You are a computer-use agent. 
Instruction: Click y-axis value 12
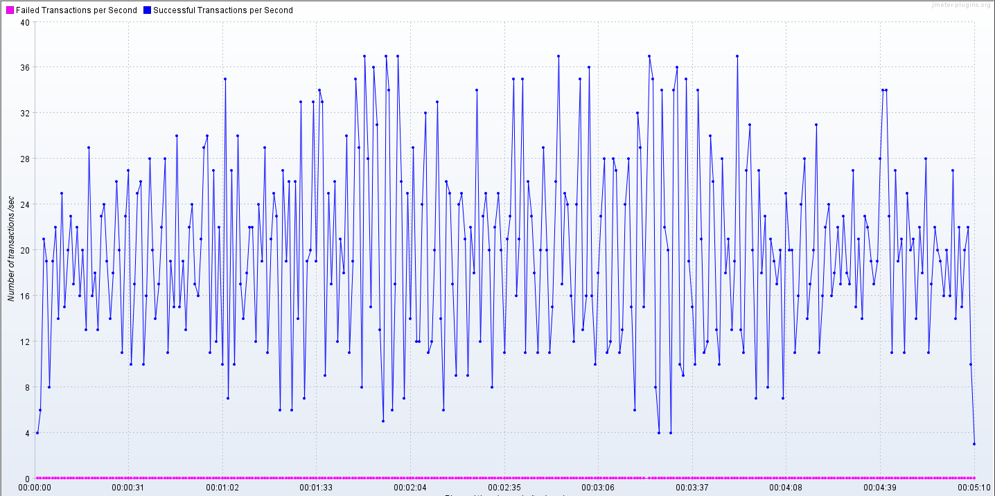click(25, 342)
